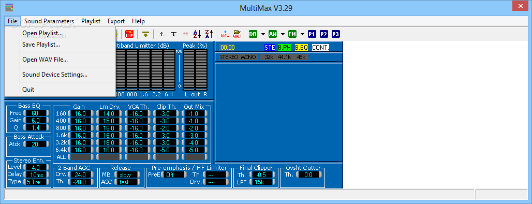
Task: Click the Bass Attack Atck value 20
Action: pos(36,144)
